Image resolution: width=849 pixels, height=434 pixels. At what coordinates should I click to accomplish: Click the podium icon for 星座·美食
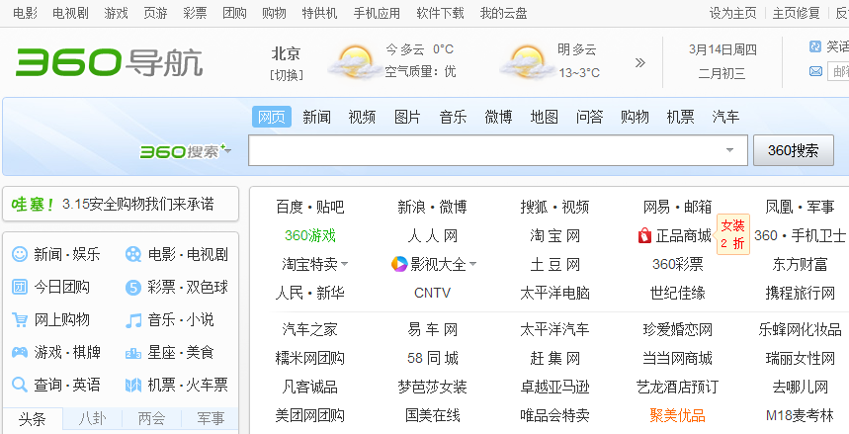pyautogui.click(x=133, y=353)
